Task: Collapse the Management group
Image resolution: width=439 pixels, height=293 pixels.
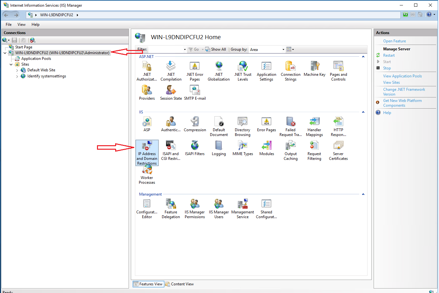Action: (x=363, y=194)
